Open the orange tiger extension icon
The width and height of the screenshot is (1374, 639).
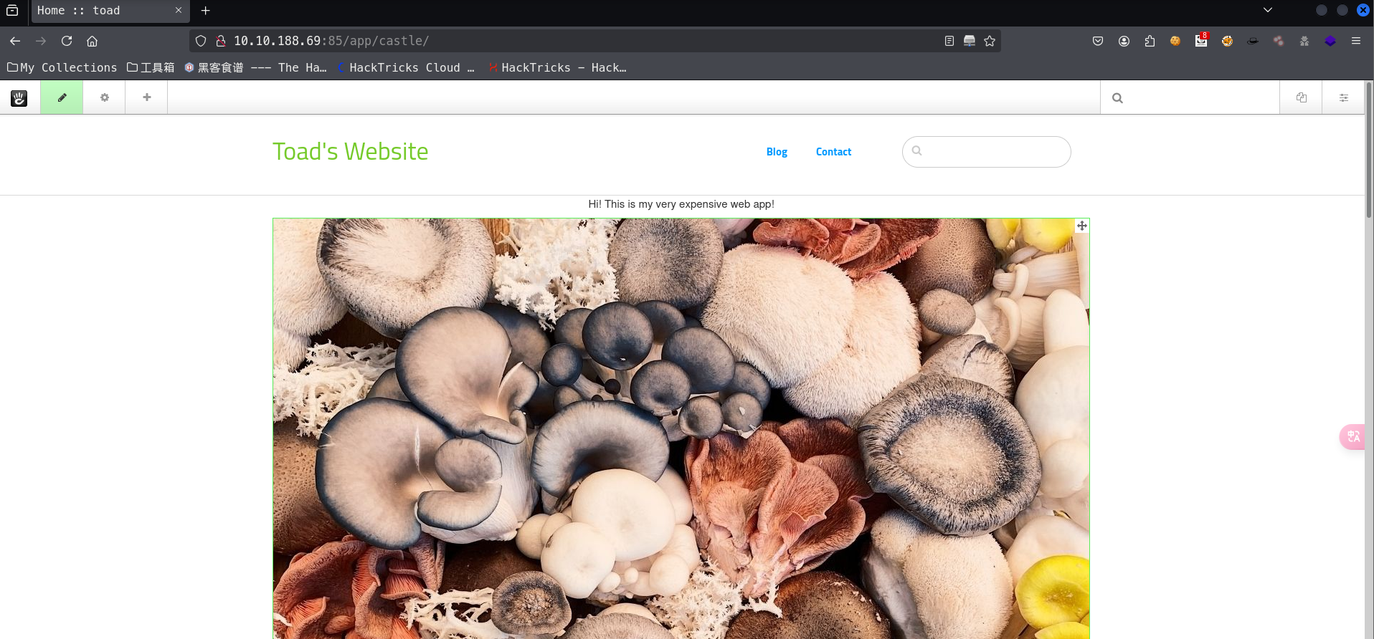(x=1227, y=41)
